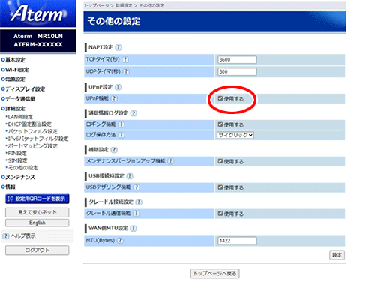Click トップページへ戻る button
Screen dimensions: 375x291
click(x=214, y=273)
